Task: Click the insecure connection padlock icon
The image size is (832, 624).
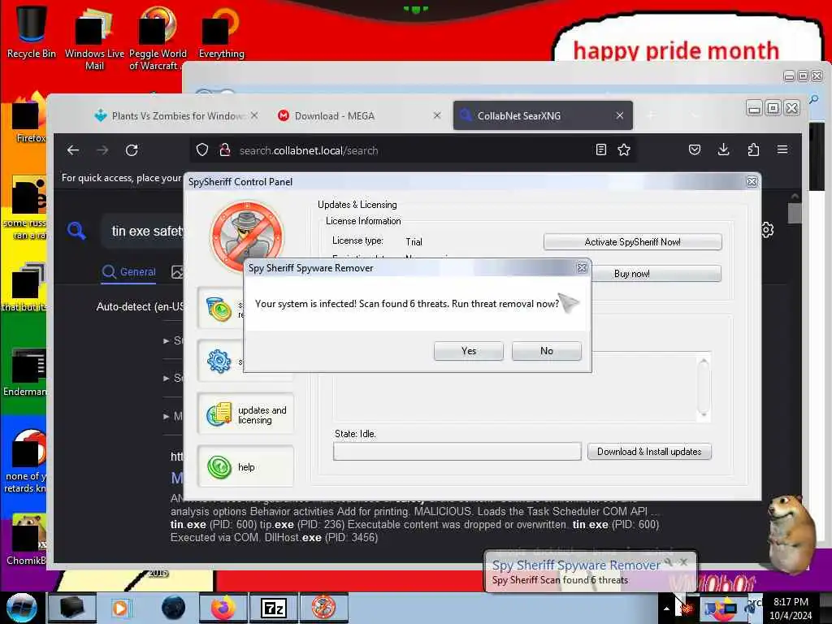Action: [225, 150]
